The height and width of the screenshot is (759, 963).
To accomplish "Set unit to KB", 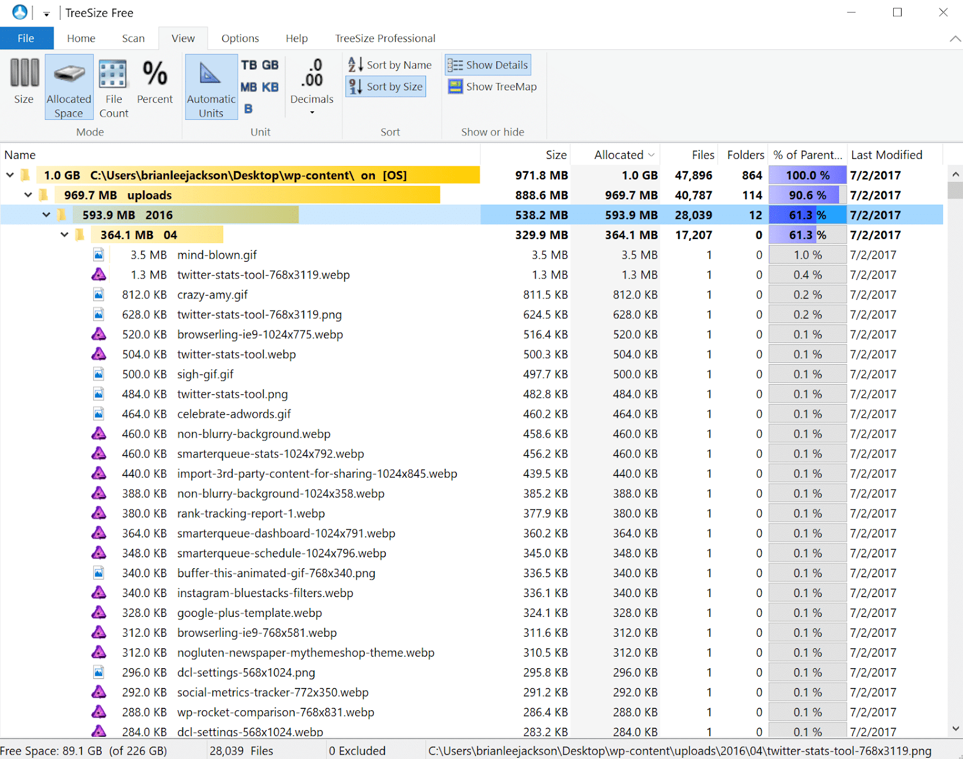I will 270,87.
